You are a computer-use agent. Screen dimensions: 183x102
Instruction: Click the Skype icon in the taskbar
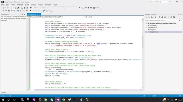point(52,99)
